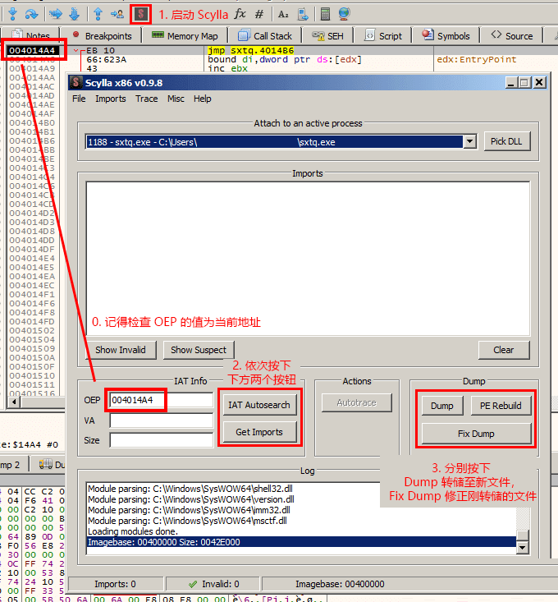Click the toolbar icon right of A₂
Screen dimensions: 558x602
303,14
